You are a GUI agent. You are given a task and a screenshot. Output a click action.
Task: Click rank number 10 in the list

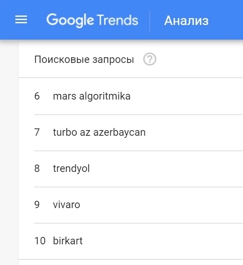pos(40,241)
